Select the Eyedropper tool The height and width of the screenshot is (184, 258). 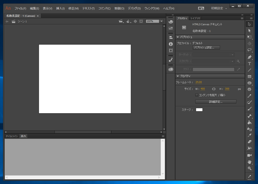pyautogui.click(x=250, y=135)
